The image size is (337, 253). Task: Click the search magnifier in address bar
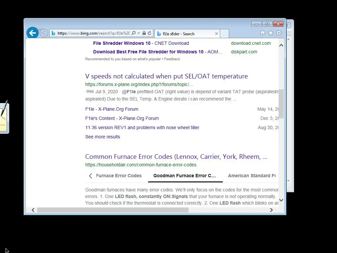(x=134, y=33)
